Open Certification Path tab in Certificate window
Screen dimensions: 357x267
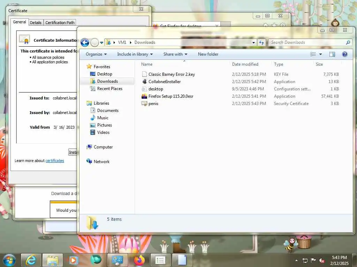pyautogui.click(x=60, y=23)
